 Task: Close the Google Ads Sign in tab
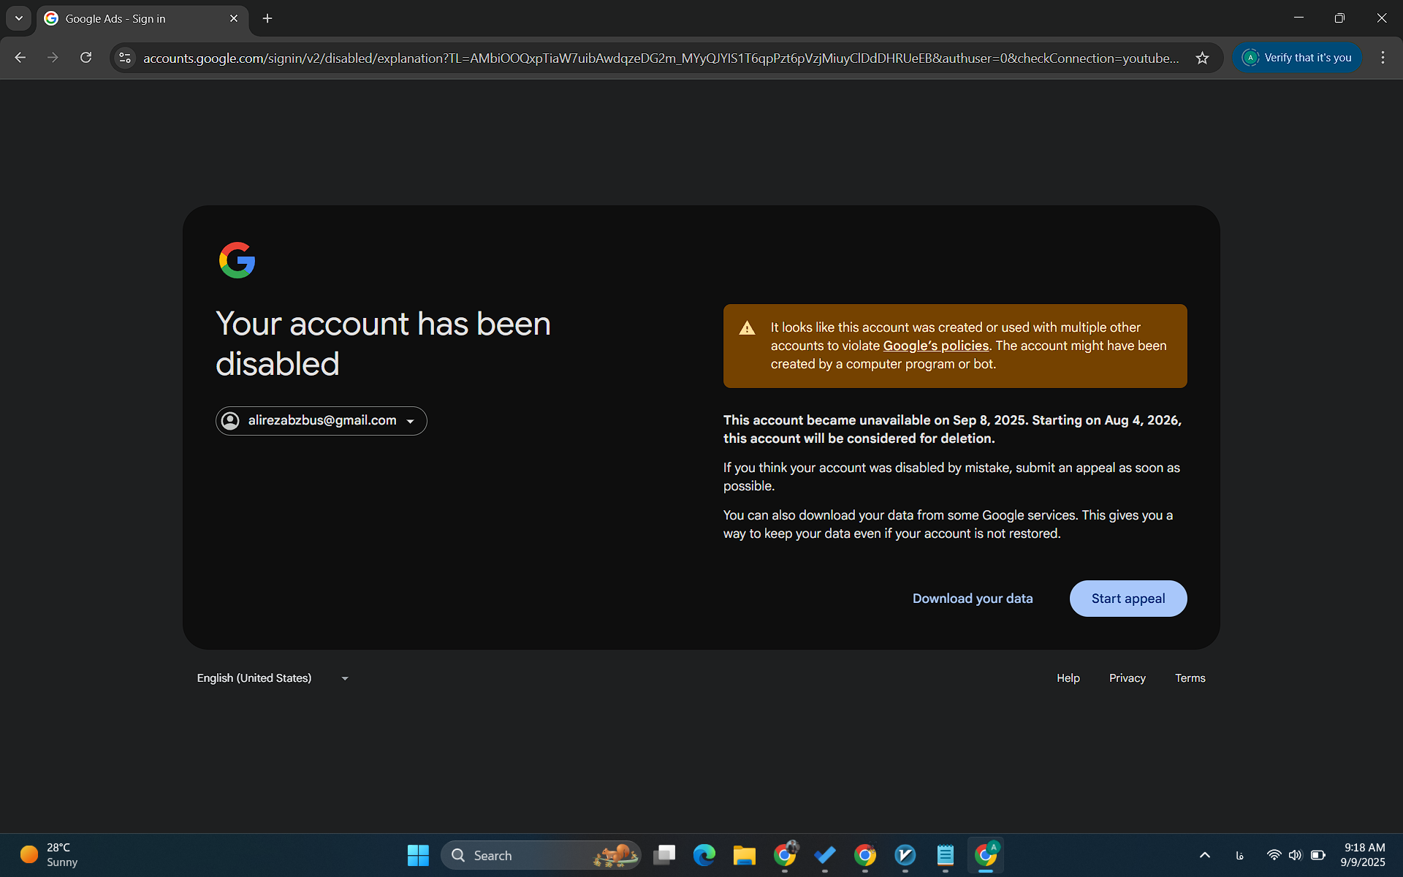click(x=234, y=18)
